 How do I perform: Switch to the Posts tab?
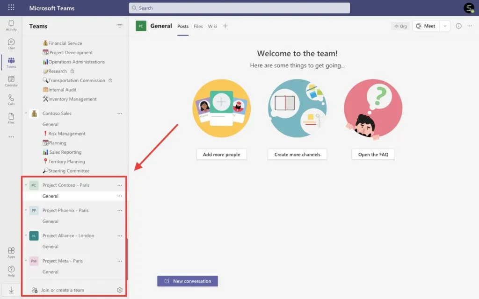pos(183,26)
